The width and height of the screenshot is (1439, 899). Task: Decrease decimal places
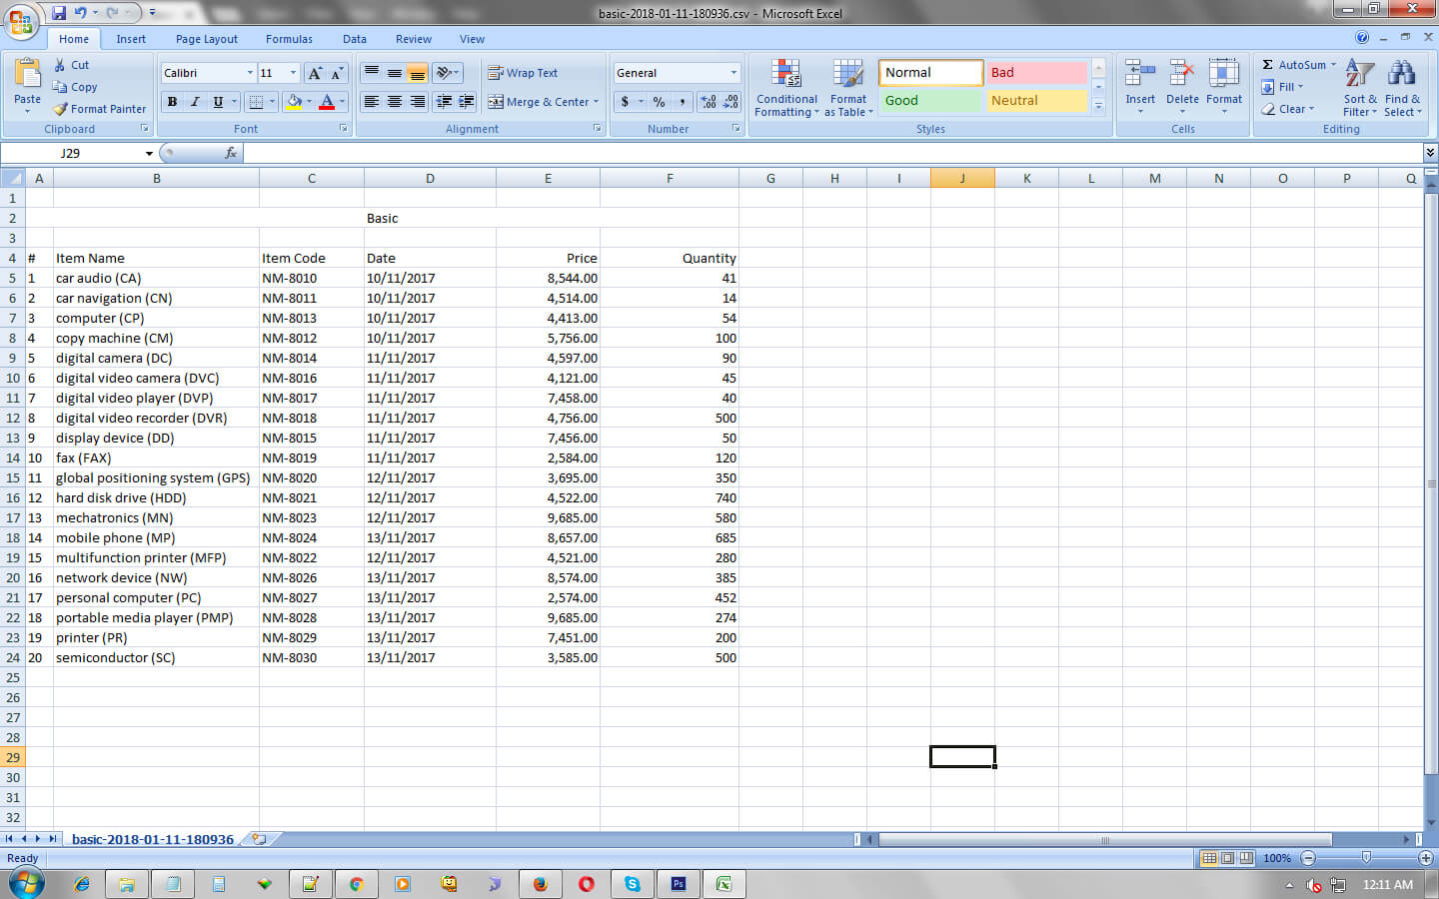730,102
